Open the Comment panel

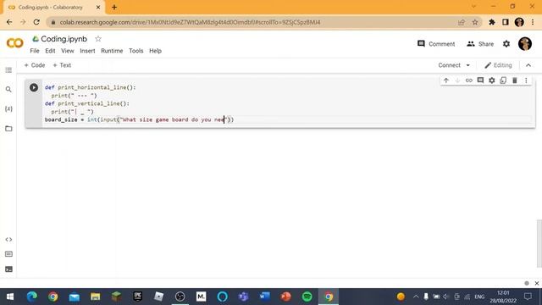(436, 44)
